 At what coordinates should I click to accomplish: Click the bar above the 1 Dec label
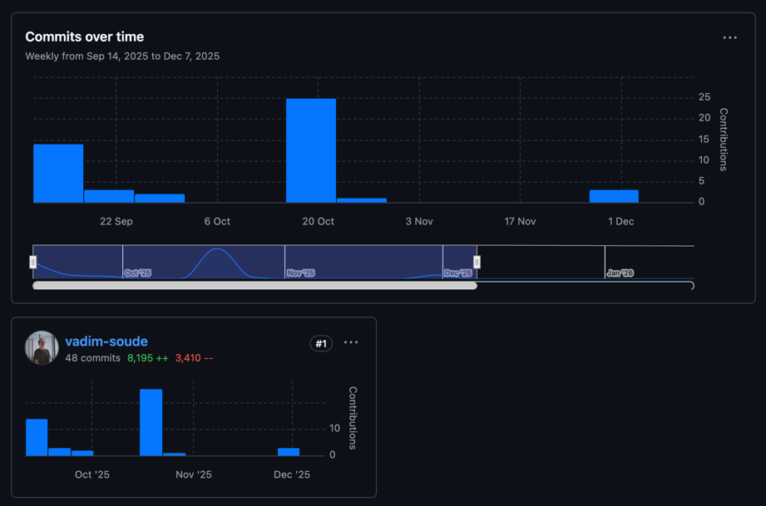[614, 196]
